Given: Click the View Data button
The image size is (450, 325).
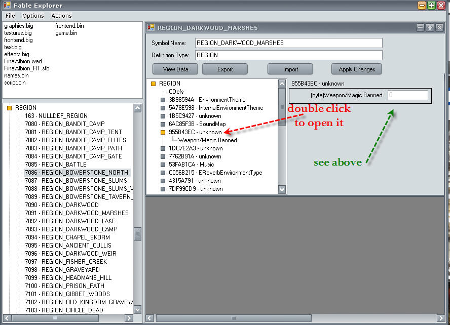Looking at the screenshot, I should (x=175, y=69).
